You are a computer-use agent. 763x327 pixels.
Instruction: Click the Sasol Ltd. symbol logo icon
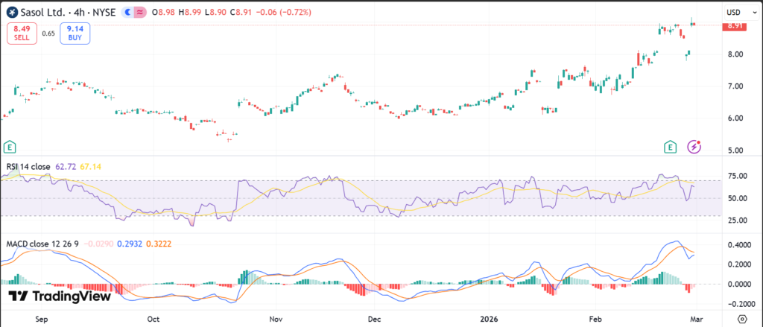click(11, 13)
